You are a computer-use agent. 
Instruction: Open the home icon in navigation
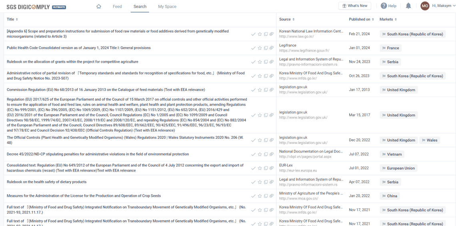tap(98, 6)
